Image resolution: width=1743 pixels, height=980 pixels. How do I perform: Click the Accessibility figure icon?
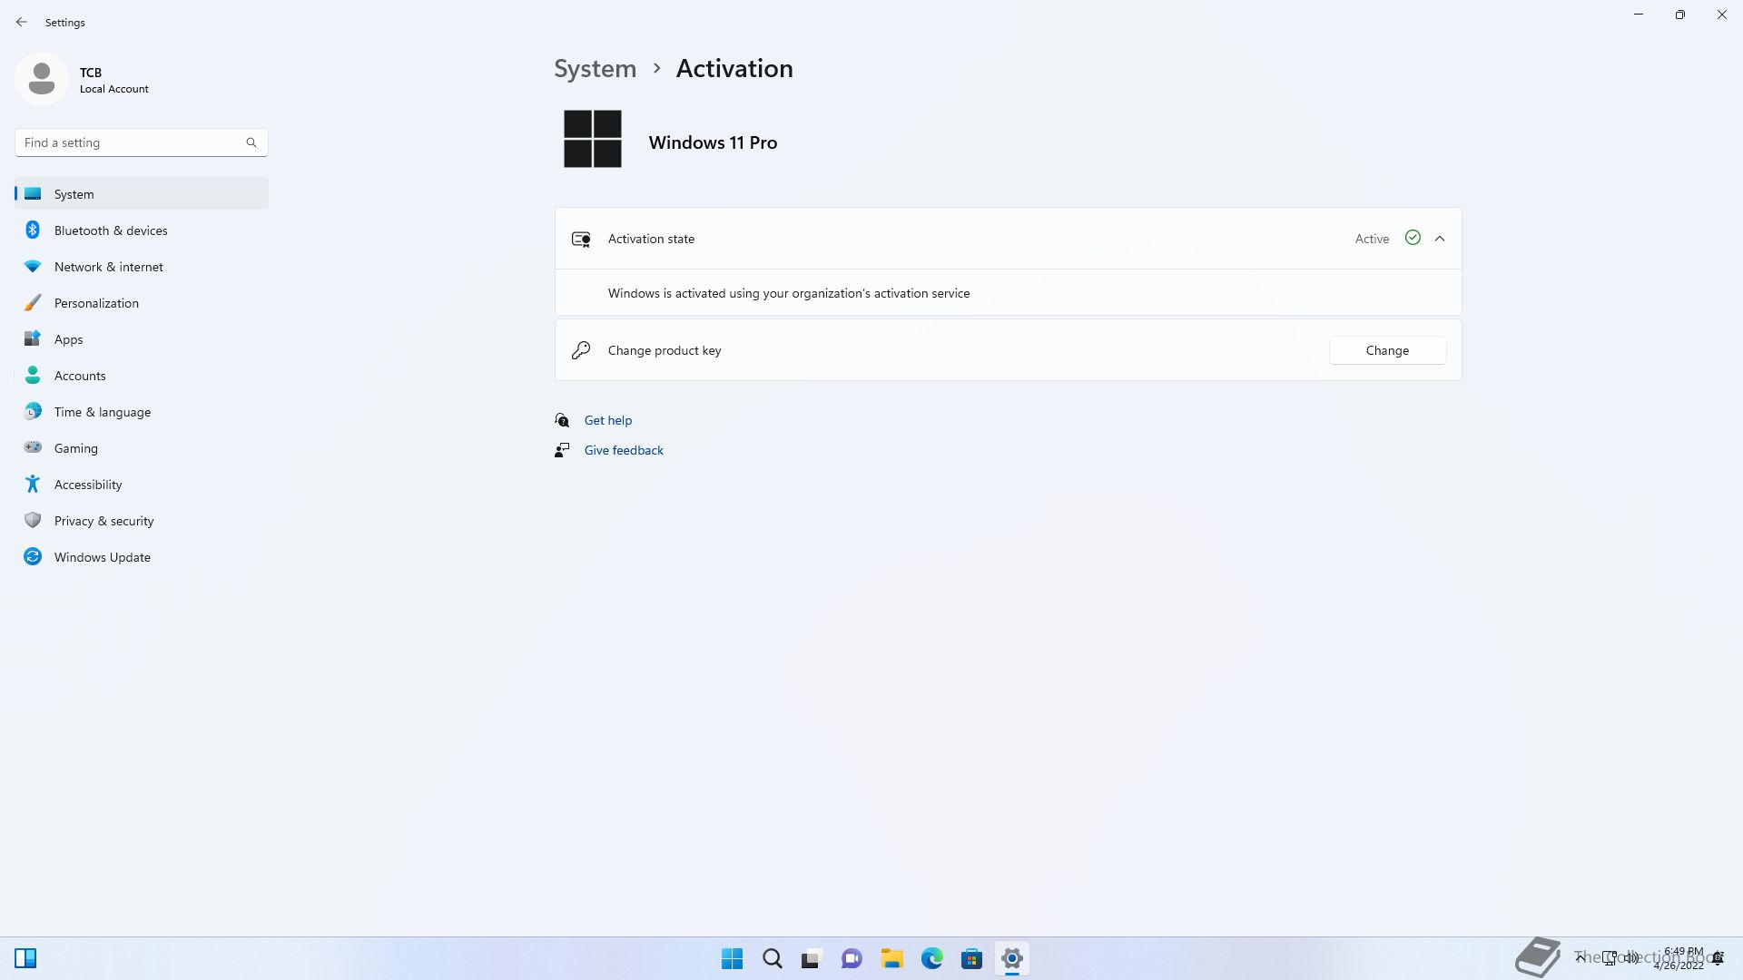tap(33, 484)
